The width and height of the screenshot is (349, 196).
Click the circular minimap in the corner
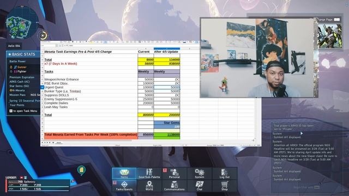coord(22,22)
